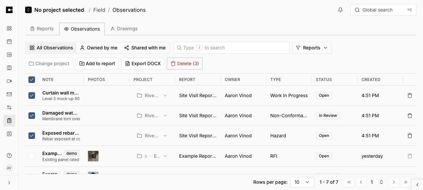Open the video meetings icon in sidebar

pyautogui.click(x=9, y=81)
